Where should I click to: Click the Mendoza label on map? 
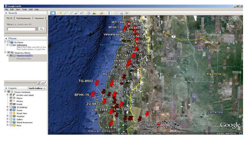174,58
